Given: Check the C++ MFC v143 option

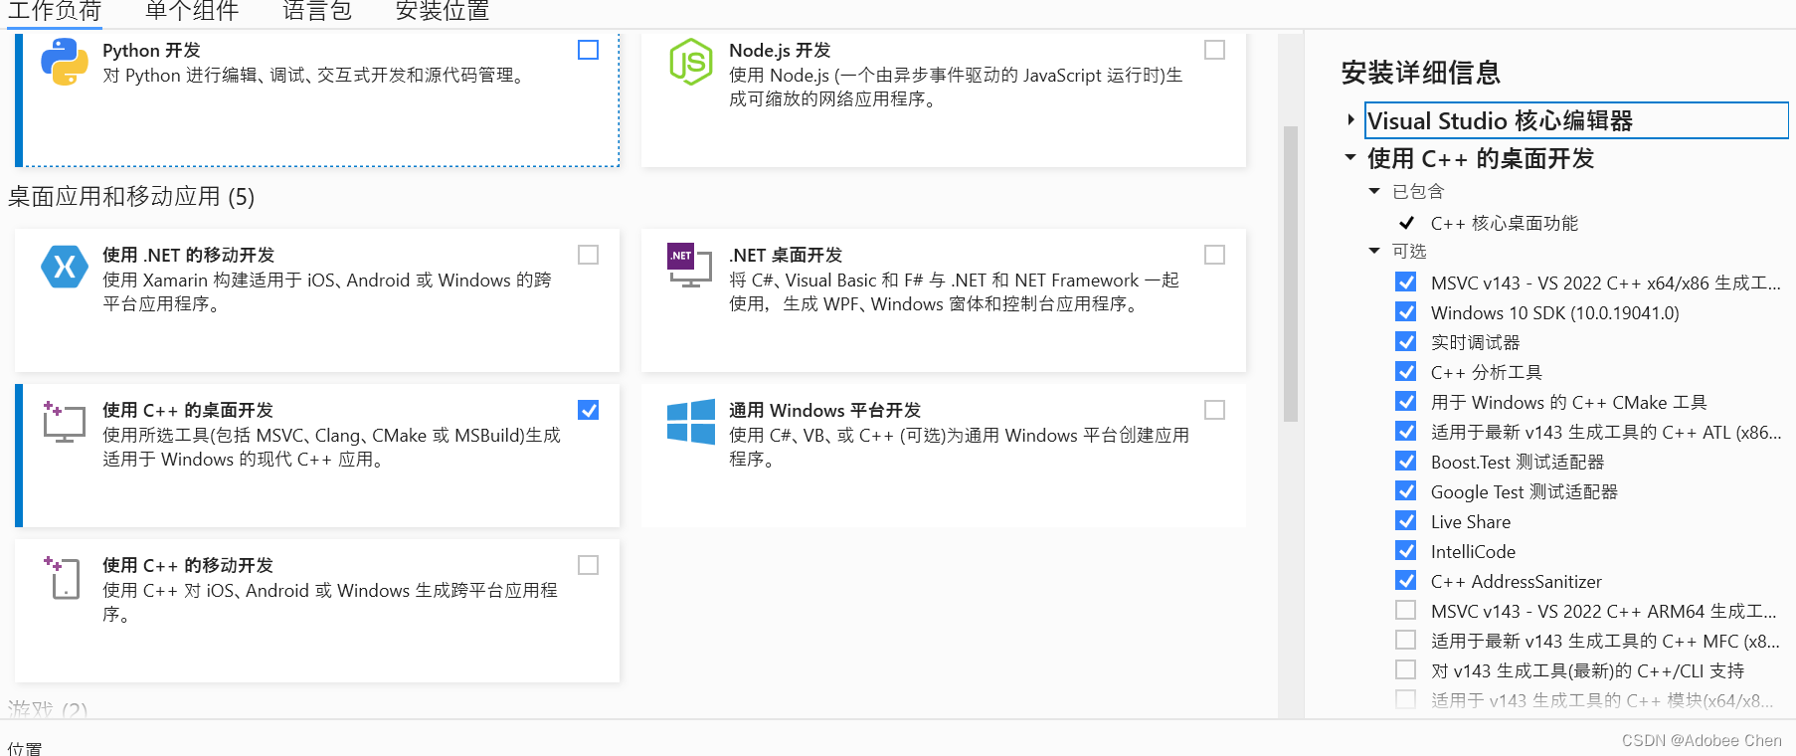Looking at the screenshot, I should tap(1406, 640).
